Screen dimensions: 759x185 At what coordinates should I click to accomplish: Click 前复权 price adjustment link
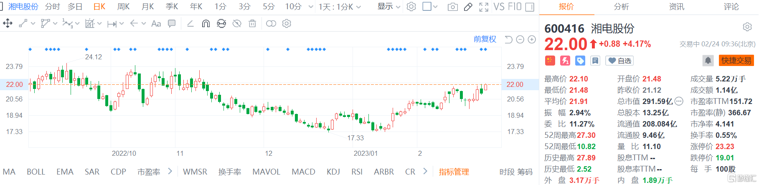coord(485,39)
